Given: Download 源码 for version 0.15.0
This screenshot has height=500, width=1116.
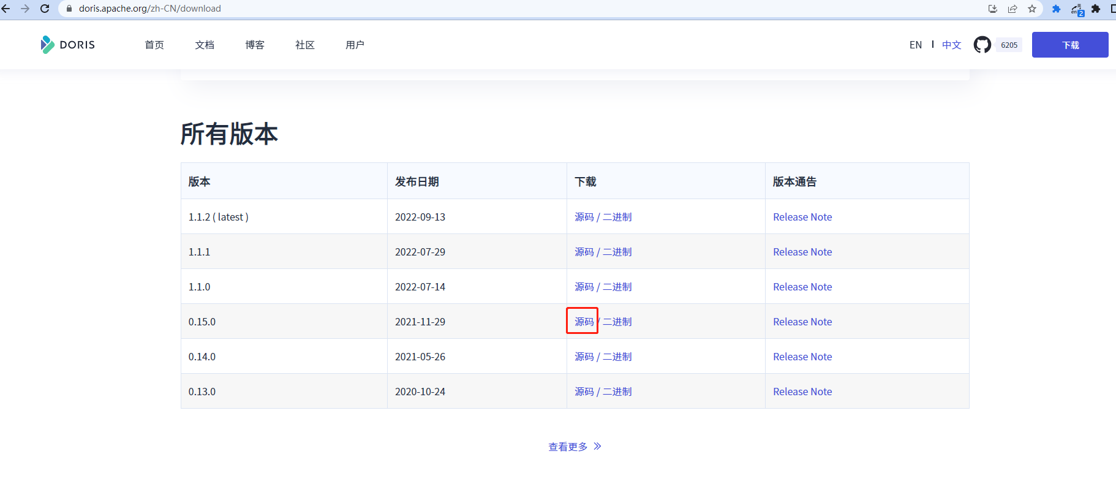Looking at the screenshot, I should point(584,322).
